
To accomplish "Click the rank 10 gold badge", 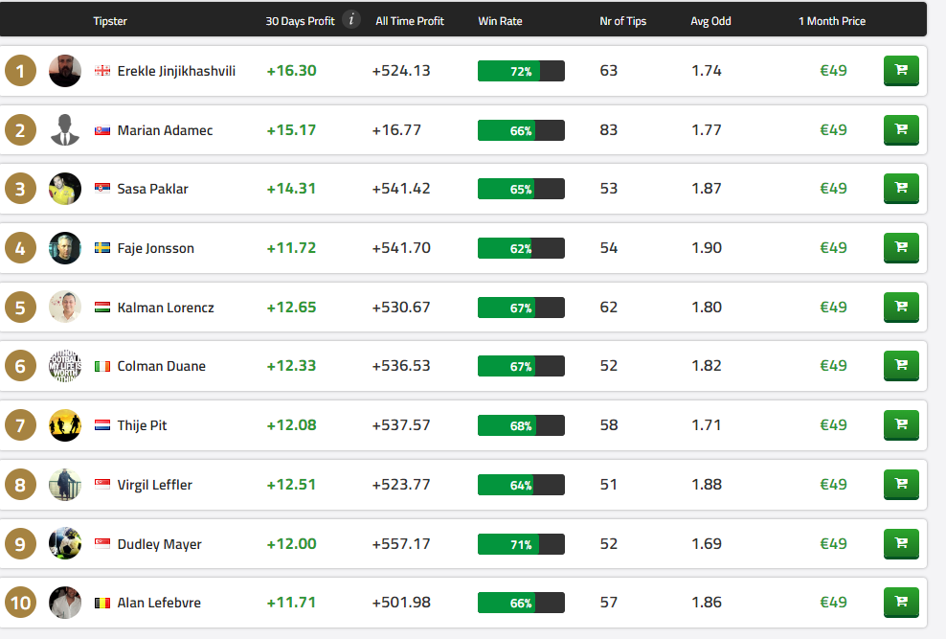I will 20,603.
